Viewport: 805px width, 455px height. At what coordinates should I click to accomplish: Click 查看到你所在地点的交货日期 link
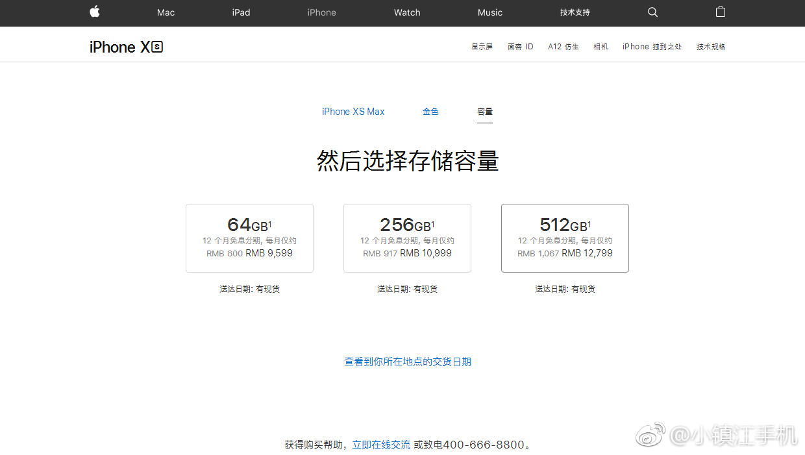point(408,362)
